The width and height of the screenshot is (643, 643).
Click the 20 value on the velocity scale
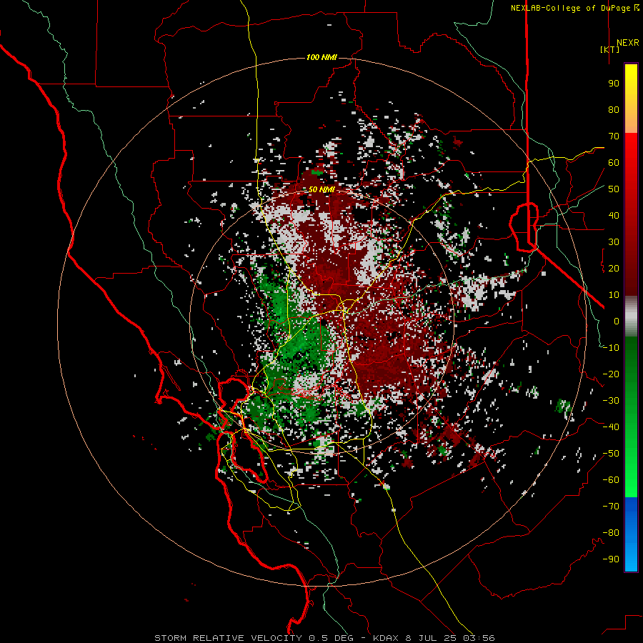click(x=614, y=269)
